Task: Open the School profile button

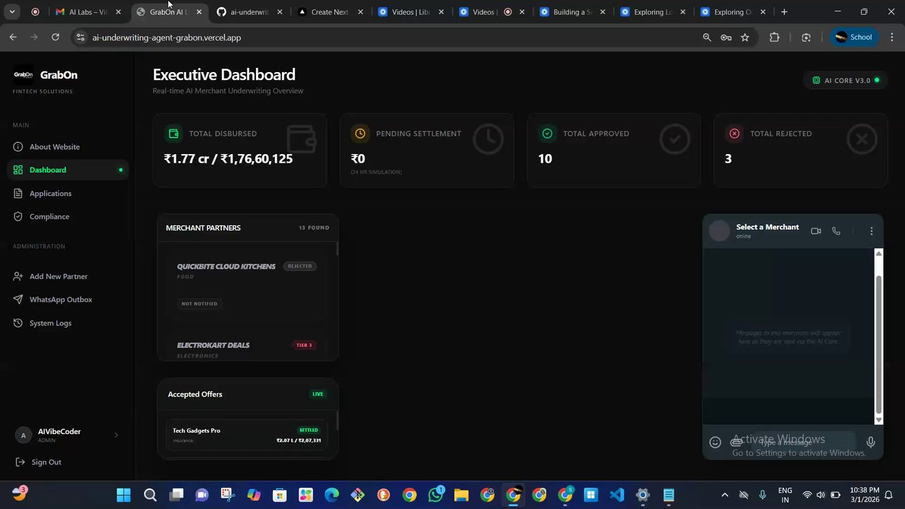Action: click(x=854, y=37)
